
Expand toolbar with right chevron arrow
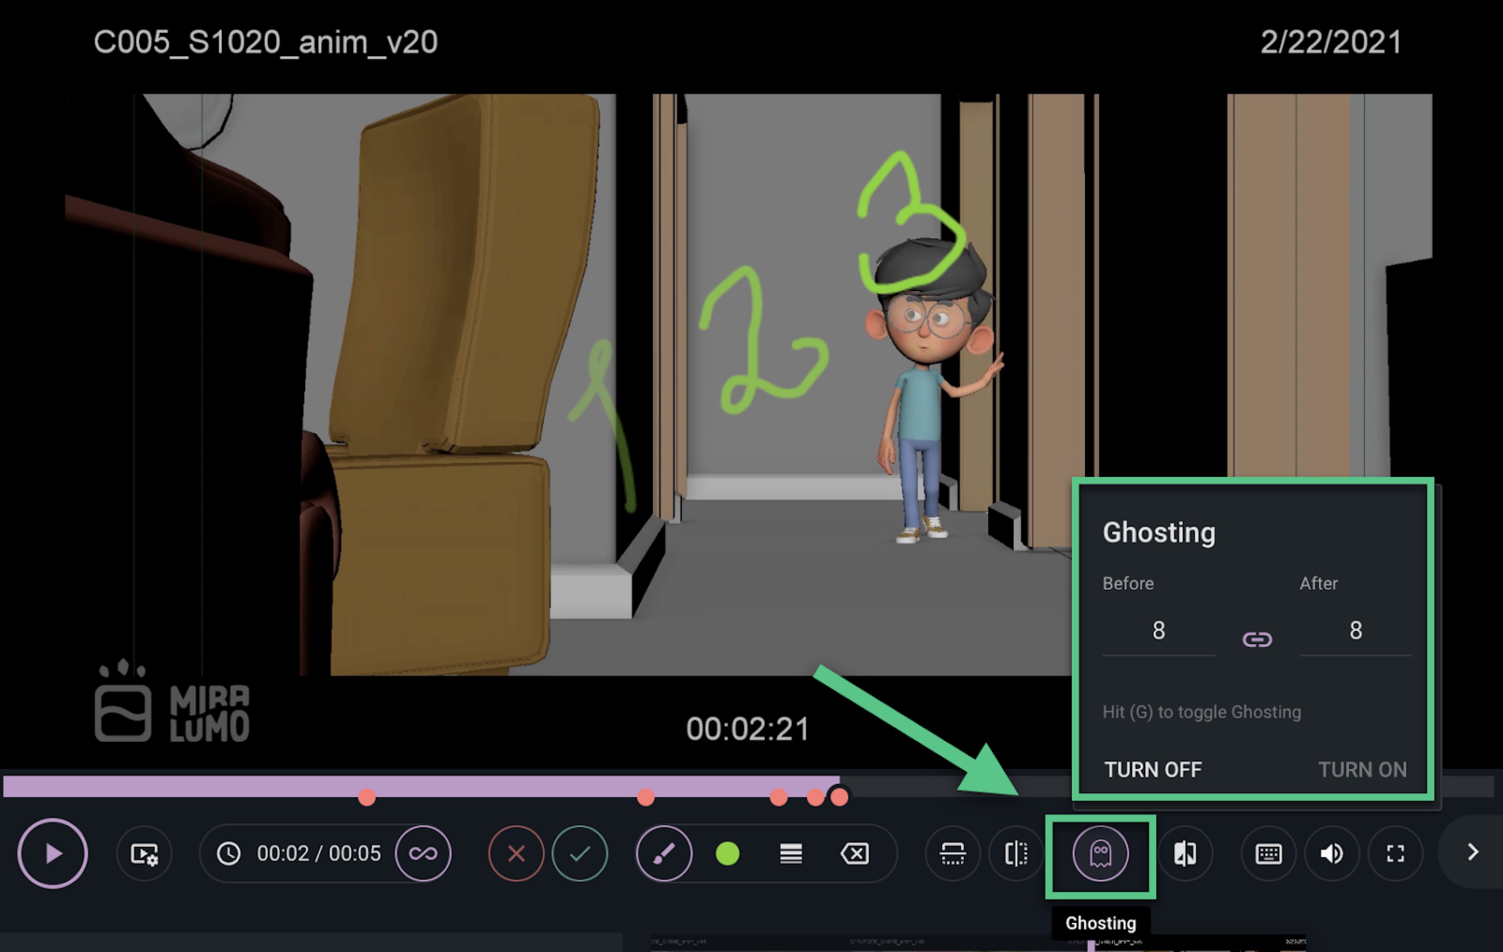pyautogui.click(x=1473, y=852)
